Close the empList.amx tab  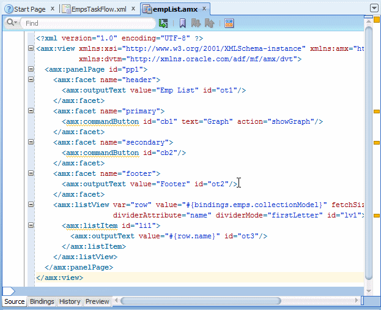(204, 9)
